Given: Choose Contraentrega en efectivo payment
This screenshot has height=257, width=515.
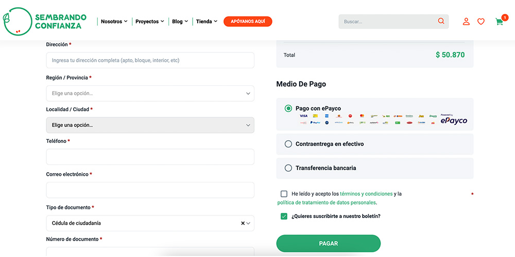Looking at the screenshot, I should (288, 144).
